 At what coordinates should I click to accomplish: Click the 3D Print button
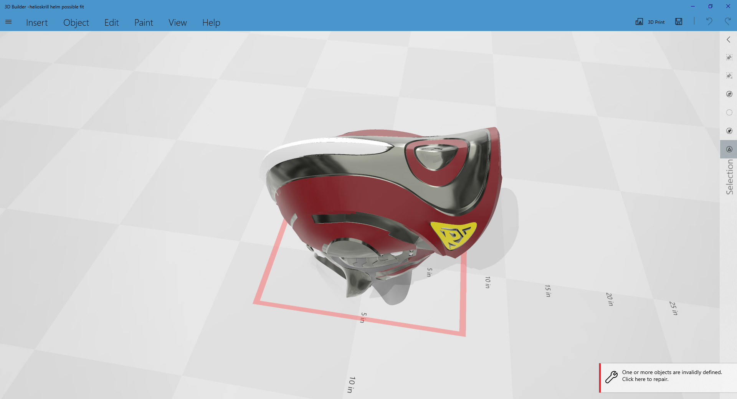[x=650, y=22]
